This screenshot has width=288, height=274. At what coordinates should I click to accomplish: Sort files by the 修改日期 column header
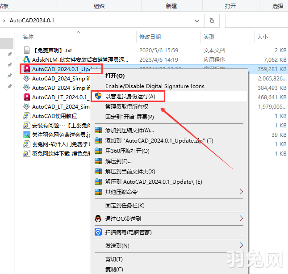tap(150, 37)
